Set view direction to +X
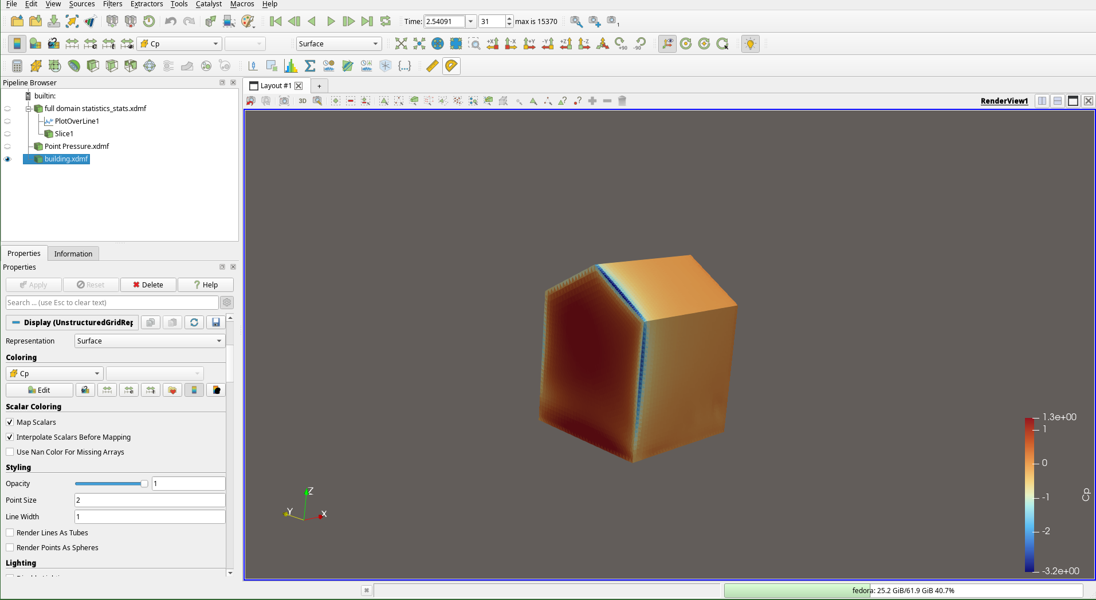The width and height of the screenshot is (1096, 600). coord(493,44)
